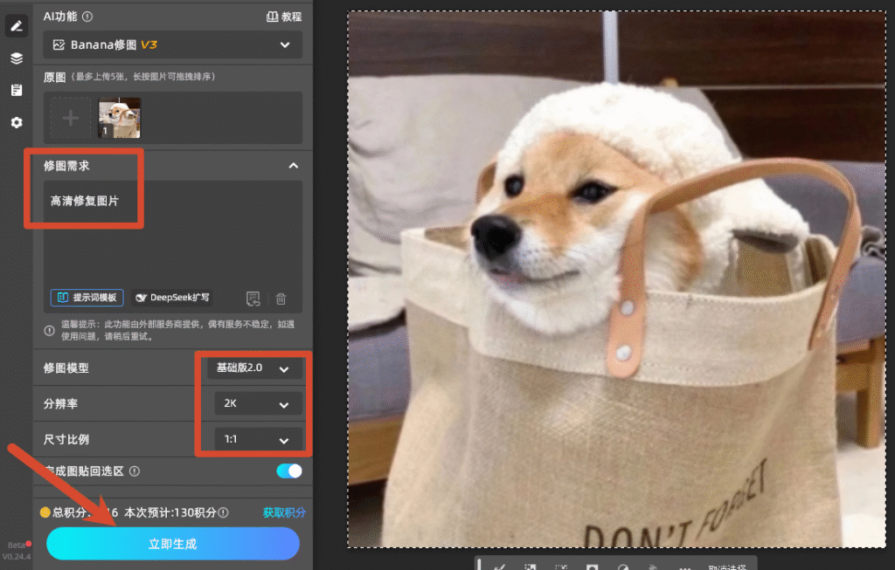Click info icon beside 生成图贴回选区
Screen dimensions: 895x570
point(135,471)
